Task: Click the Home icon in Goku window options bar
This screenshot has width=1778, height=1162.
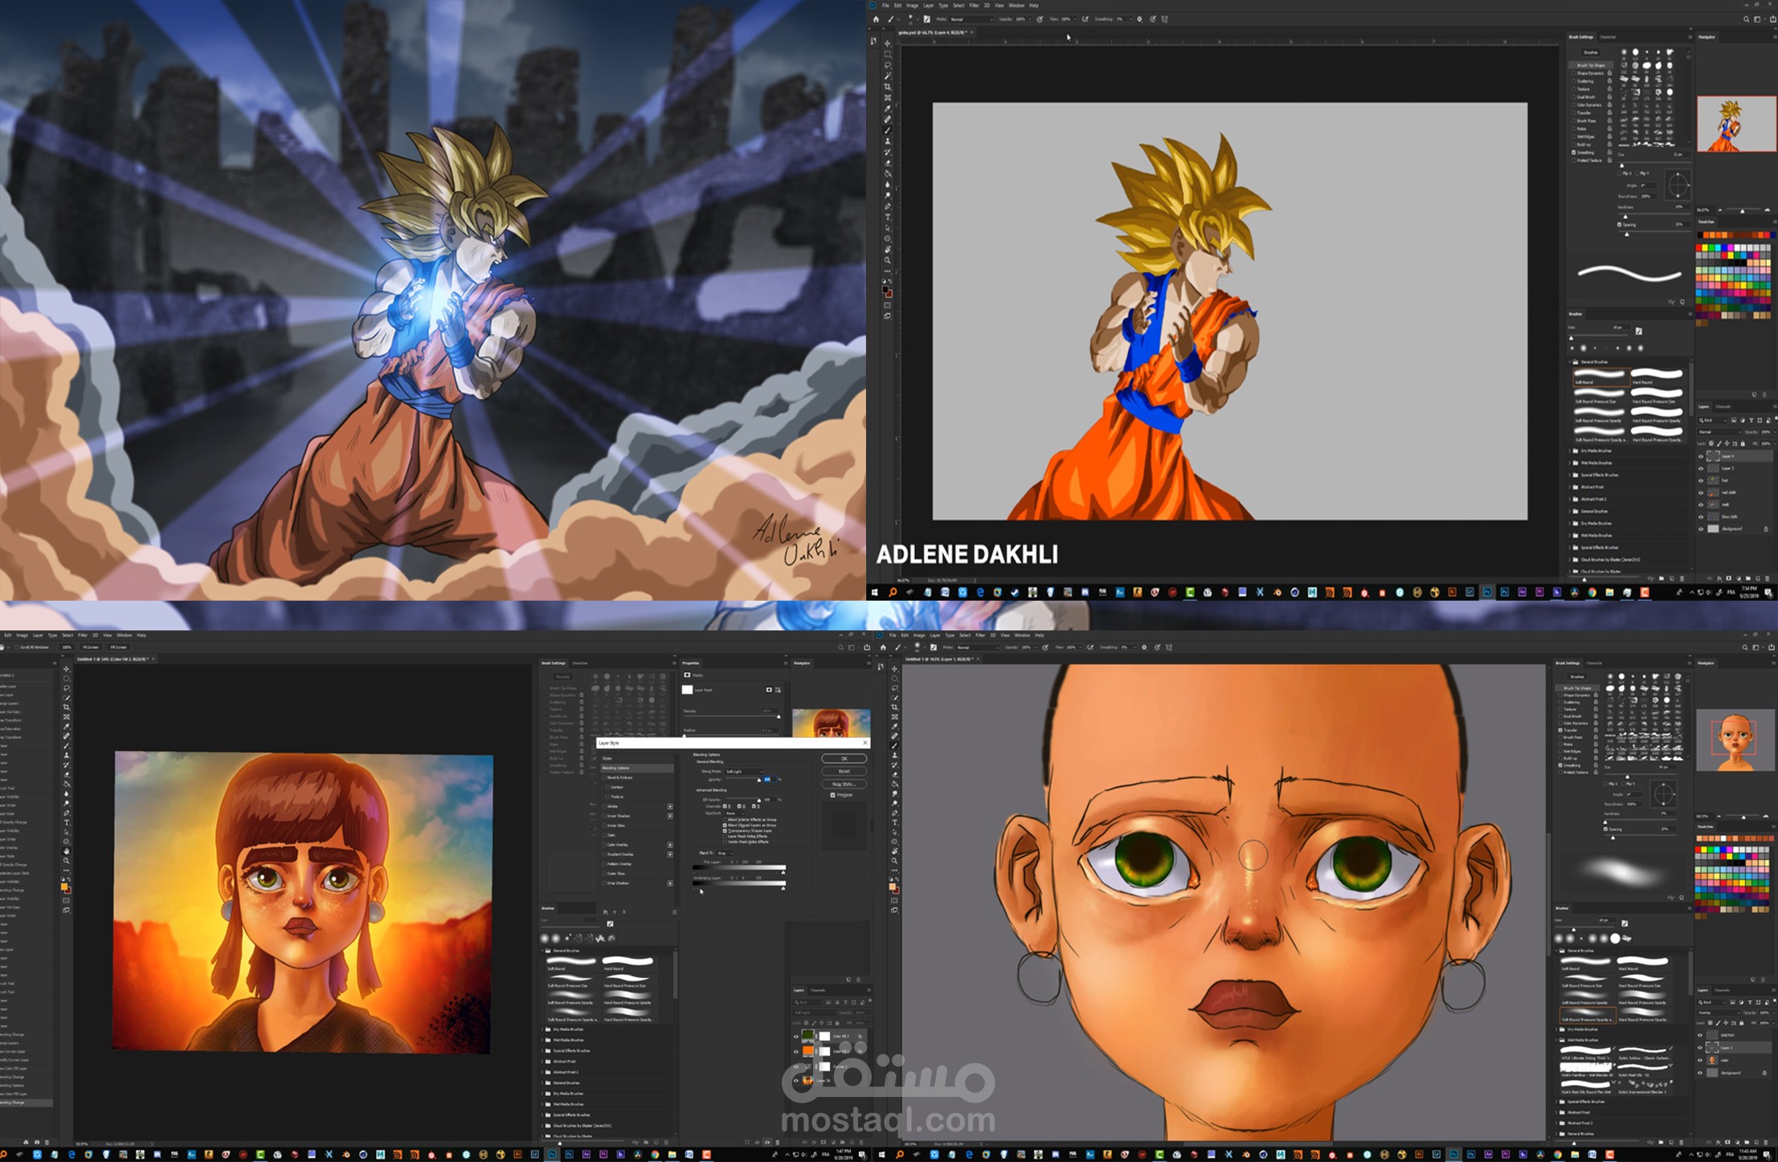Action: click(876, 19)
